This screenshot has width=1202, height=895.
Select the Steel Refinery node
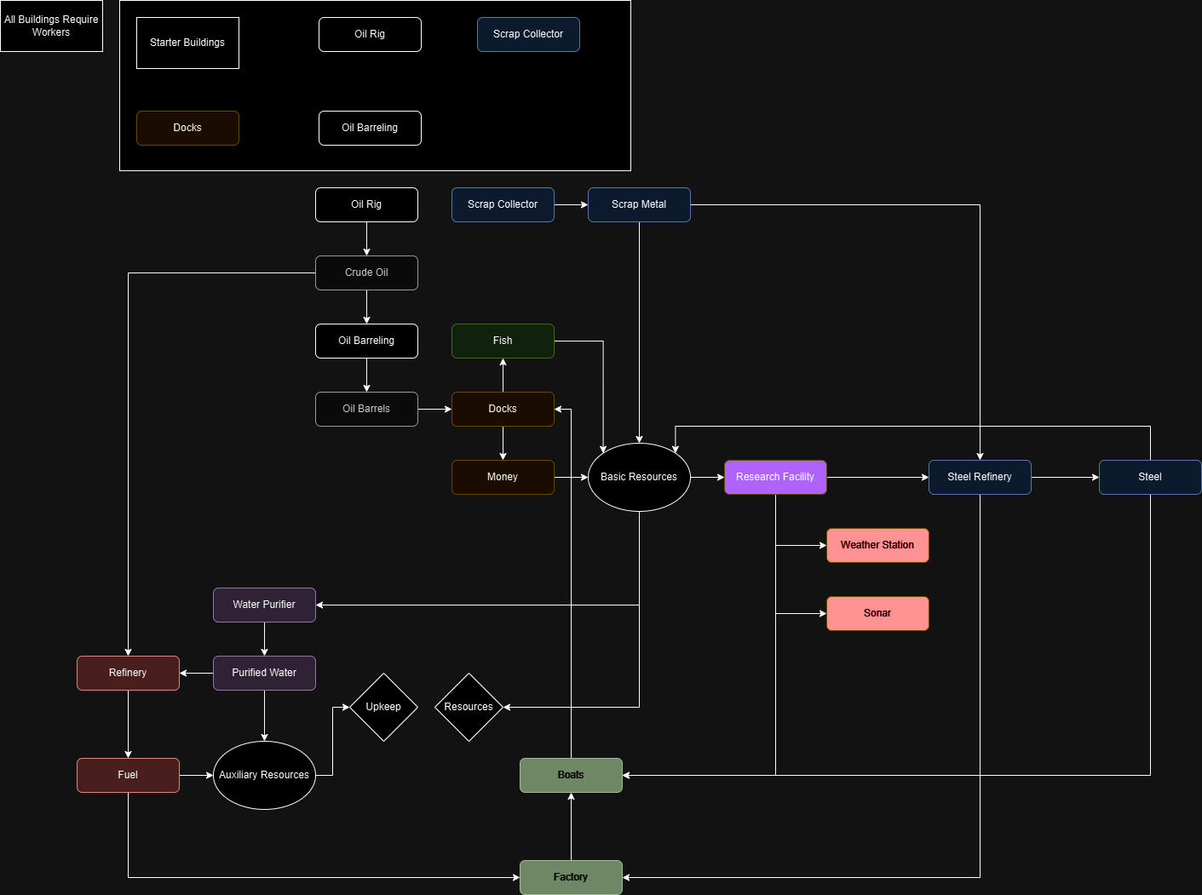tap(980, 477)
